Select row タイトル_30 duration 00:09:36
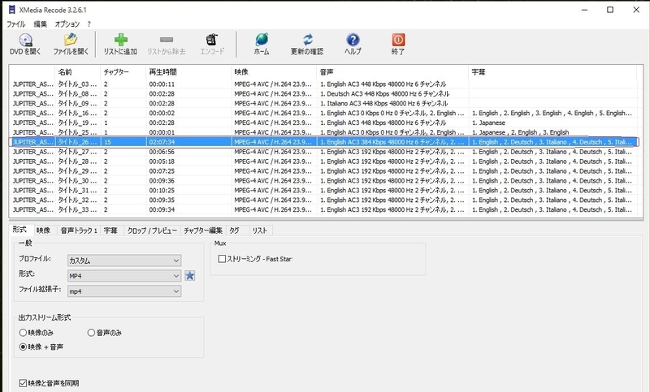This screenshot has width=650, height=392. (323, 180)
